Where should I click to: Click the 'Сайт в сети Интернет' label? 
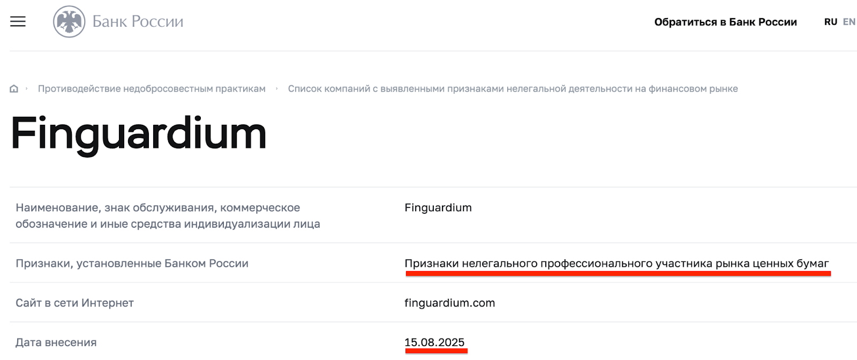coord(74,303)
